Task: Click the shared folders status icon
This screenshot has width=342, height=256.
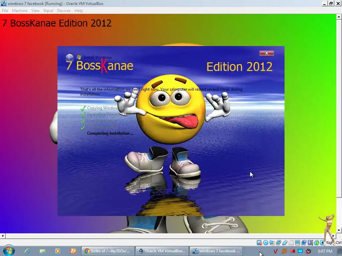Action: point(291,243)
